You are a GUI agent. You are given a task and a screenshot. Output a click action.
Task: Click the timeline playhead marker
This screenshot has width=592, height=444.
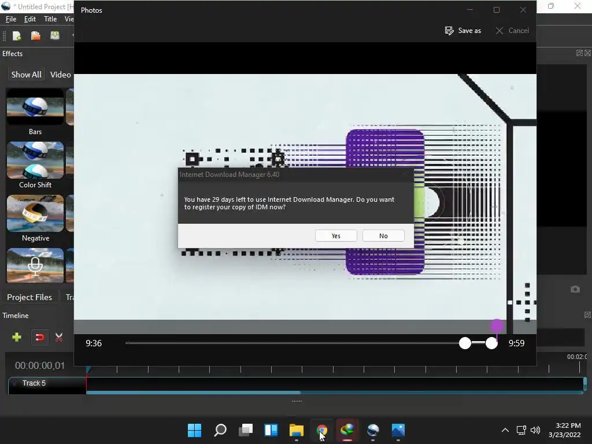click(x=88, y=370)
